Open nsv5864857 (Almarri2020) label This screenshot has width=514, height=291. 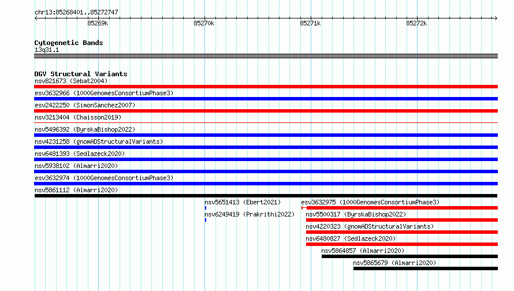[x=363, y=251]
